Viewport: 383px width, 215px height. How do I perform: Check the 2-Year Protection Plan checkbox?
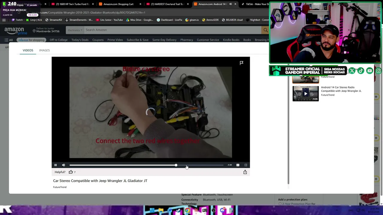(x=280, y=204)
